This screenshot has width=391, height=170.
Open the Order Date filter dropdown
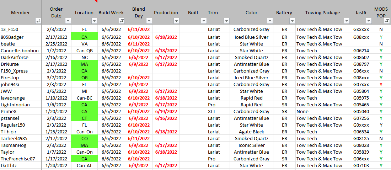coord(68,21)
